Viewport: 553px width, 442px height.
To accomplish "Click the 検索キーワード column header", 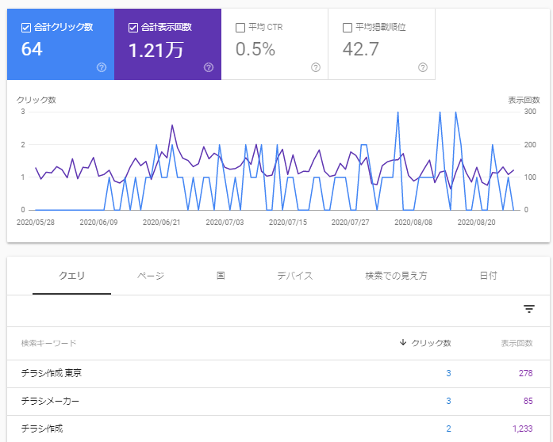I will [x=48, y=343].
